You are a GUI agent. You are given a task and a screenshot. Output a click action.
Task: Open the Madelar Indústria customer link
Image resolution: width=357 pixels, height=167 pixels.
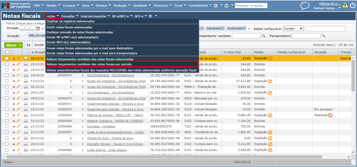click(116, 121)
